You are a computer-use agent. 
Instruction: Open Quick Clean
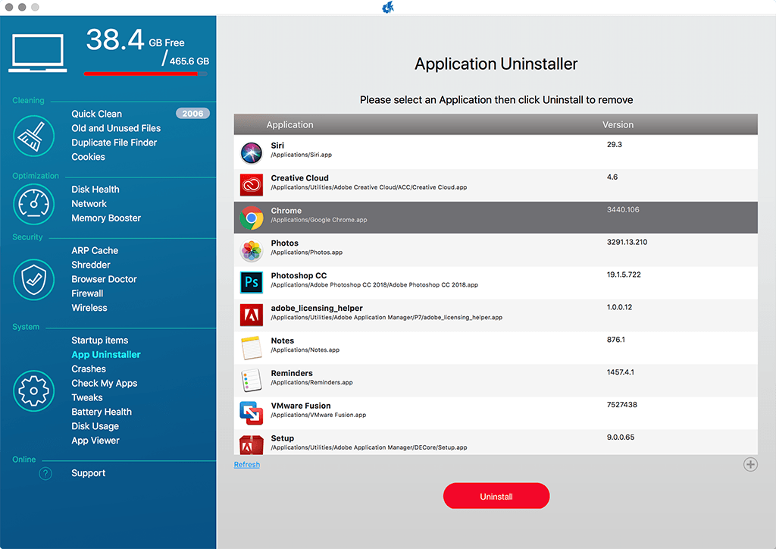(x=96, y=114)
